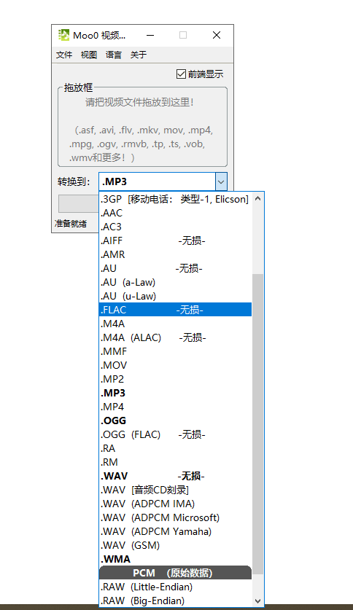Click scroll down arrow of format list
The height and width of the screenshot is (610, 353).
[257, 601]
